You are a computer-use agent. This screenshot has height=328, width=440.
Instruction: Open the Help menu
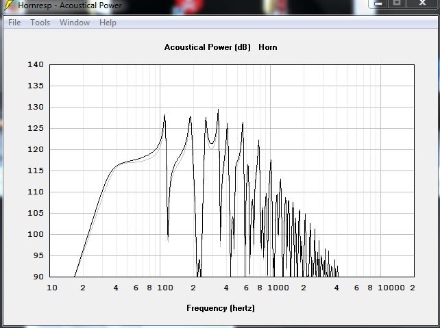click(x=108, y=23)
